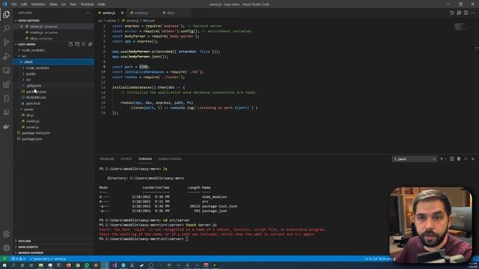Collapse the client folder
The image size is (479, 269).
[53, 62]
